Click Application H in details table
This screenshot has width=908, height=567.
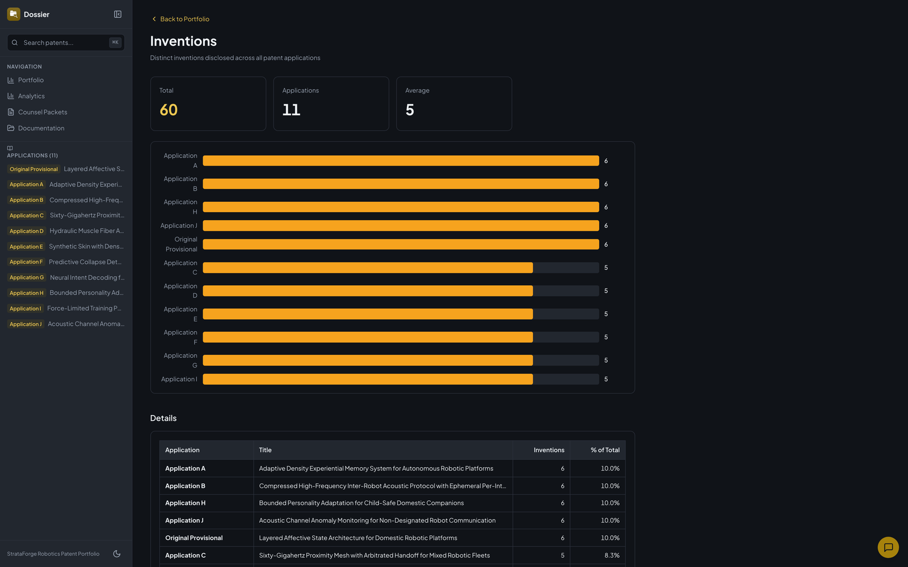coord(186,503)
